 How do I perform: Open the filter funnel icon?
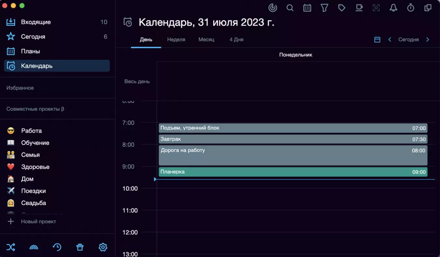tap(324, 8)
